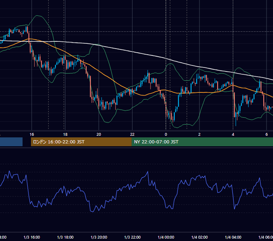
Task: Click the upper time label 6
Action: [267, 135]
